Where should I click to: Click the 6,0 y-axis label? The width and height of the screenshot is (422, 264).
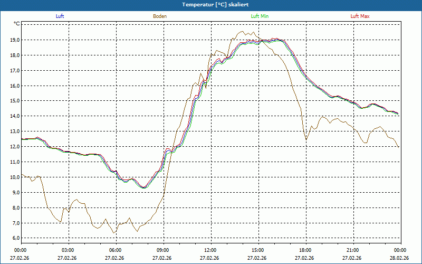tap(15, 239)
